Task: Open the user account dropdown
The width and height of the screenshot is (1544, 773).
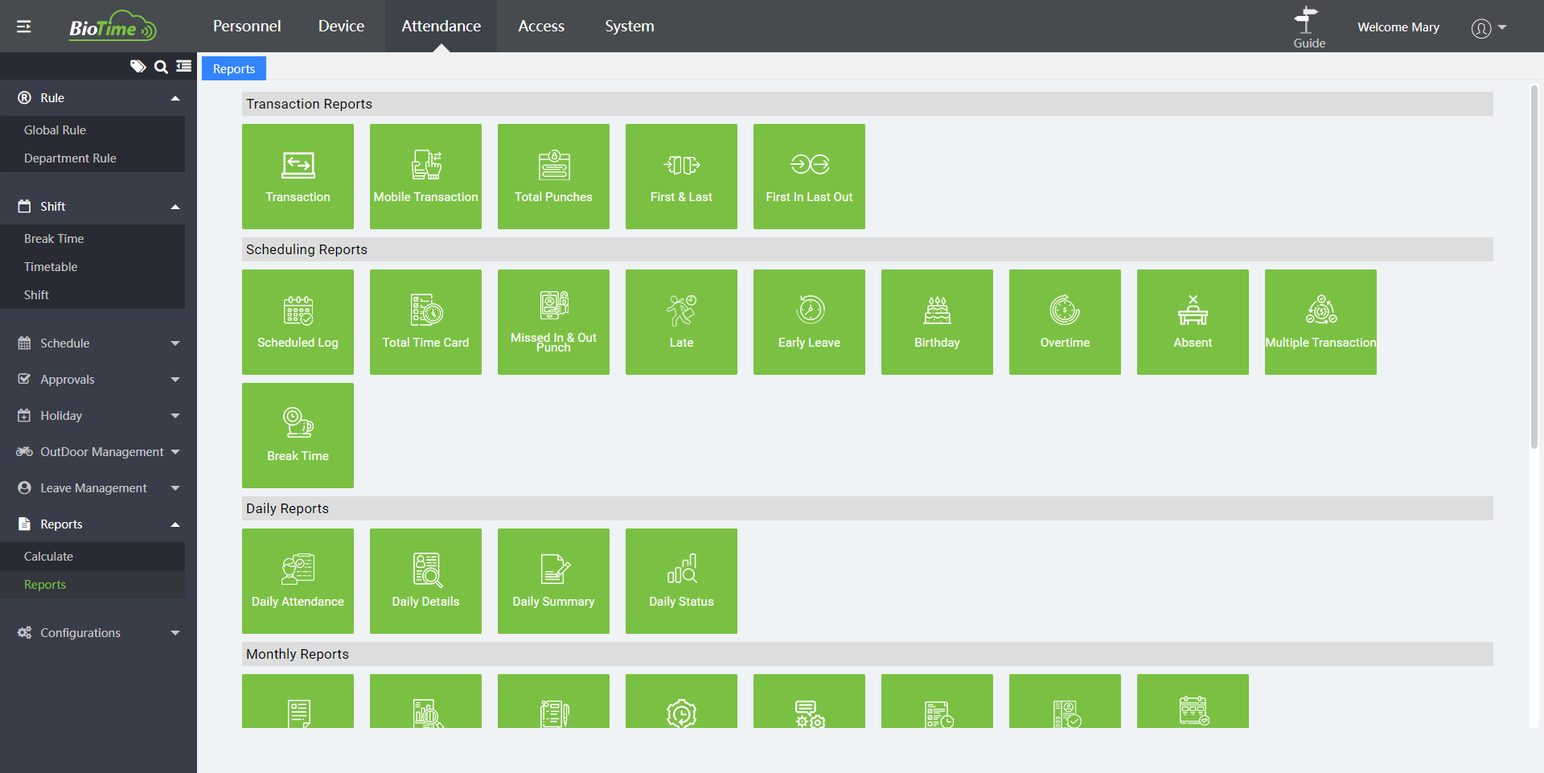Action: (x=1489, y=27)
